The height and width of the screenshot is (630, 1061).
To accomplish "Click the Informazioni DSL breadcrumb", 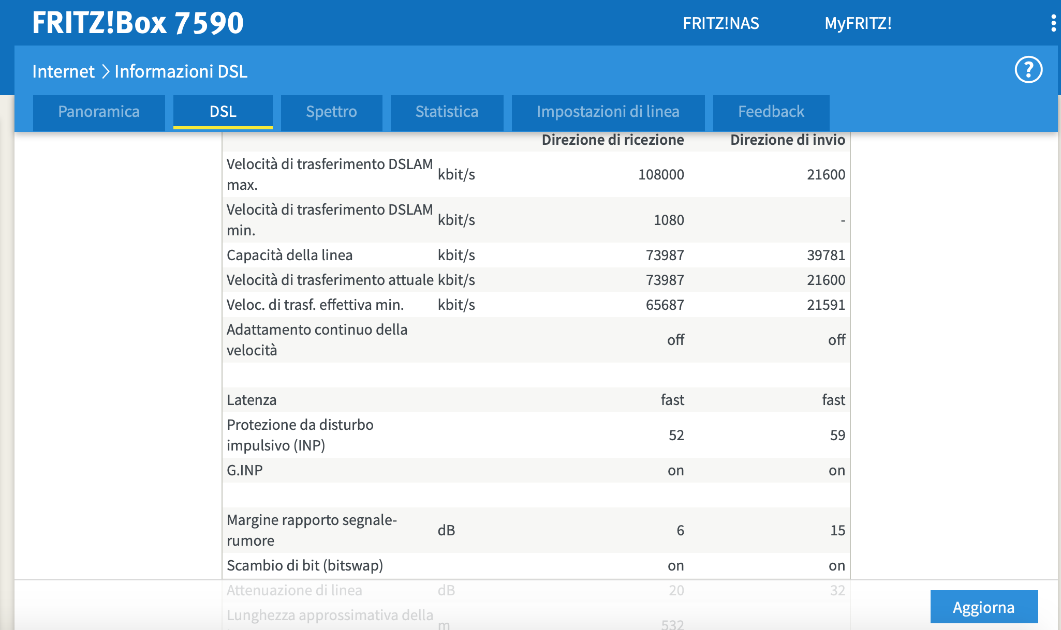I will 181,71.
